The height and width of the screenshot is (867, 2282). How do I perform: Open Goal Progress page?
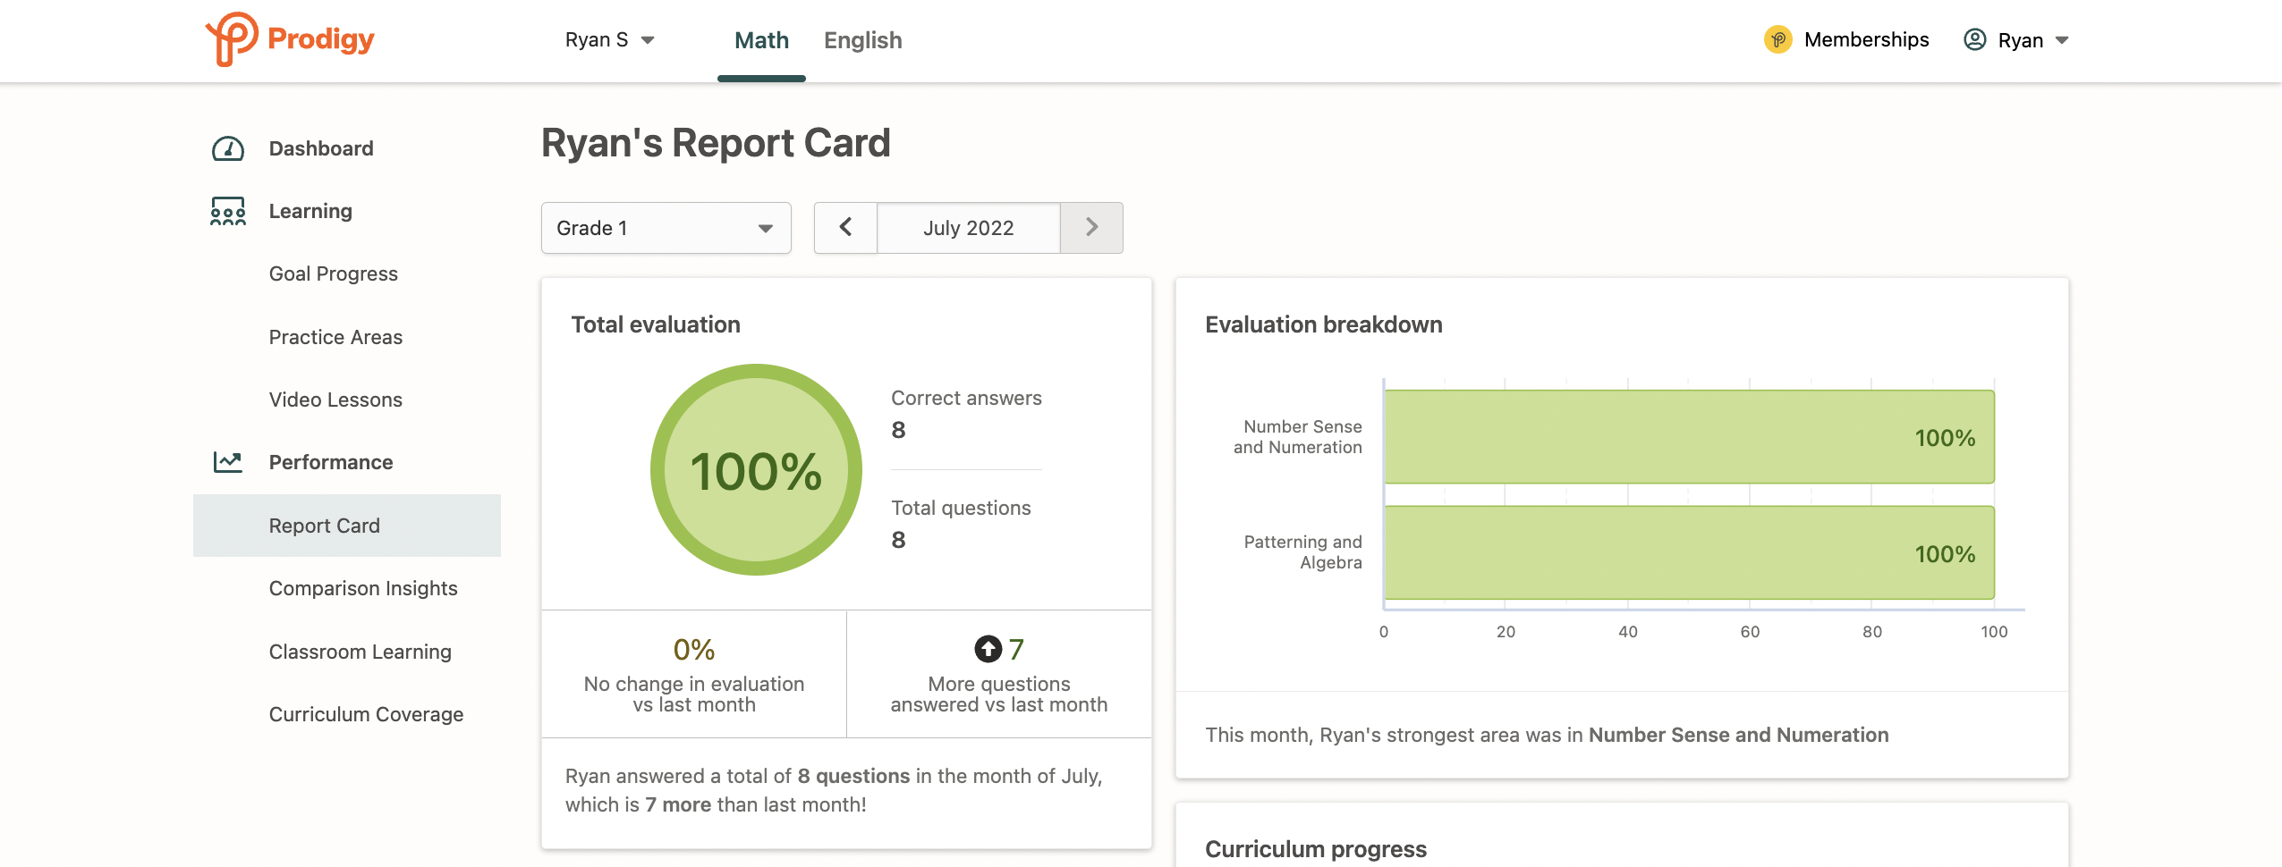[x=333, y=274]
